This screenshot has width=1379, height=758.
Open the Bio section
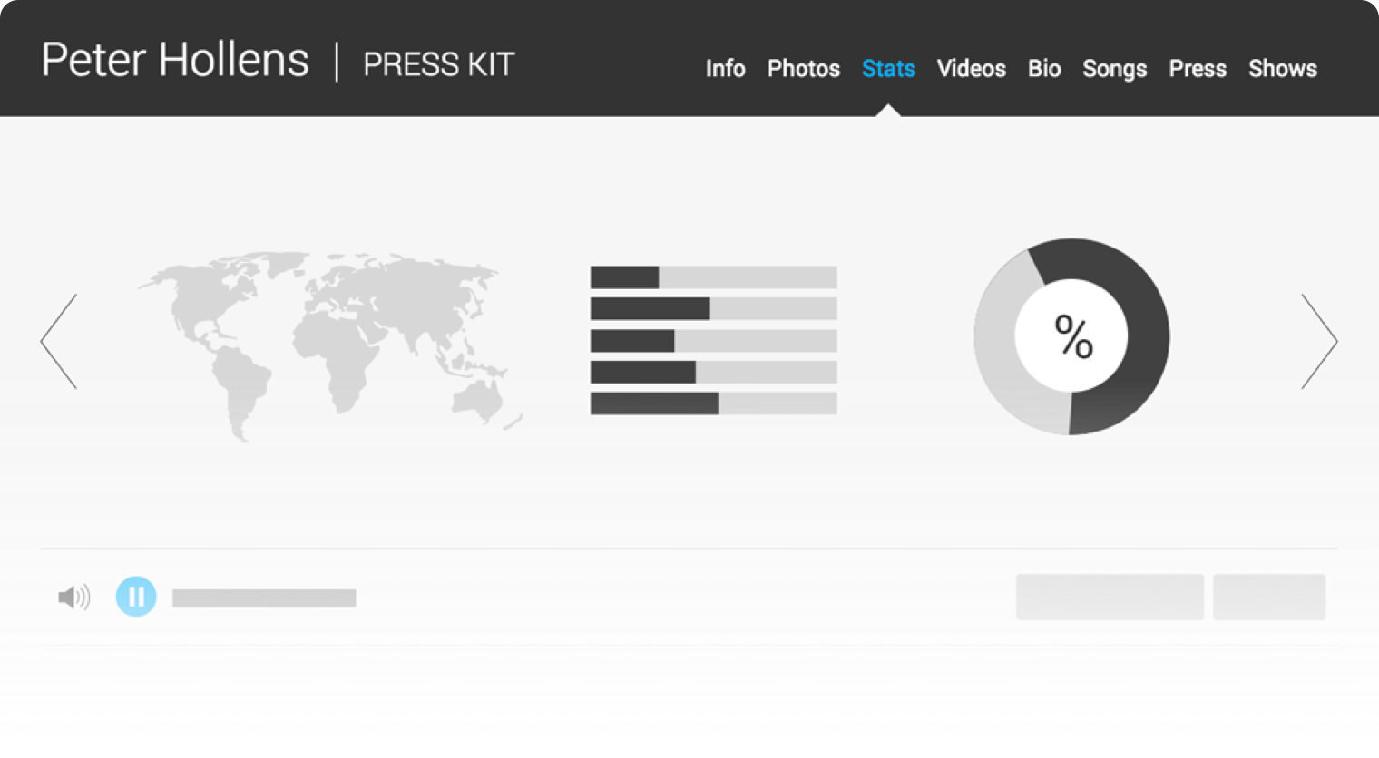[x=1044, y=68]
